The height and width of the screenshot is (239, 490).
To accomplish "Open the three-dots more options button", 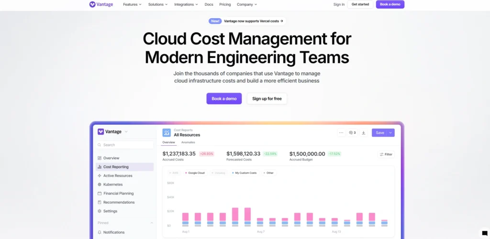I will [x=341, y=132].
